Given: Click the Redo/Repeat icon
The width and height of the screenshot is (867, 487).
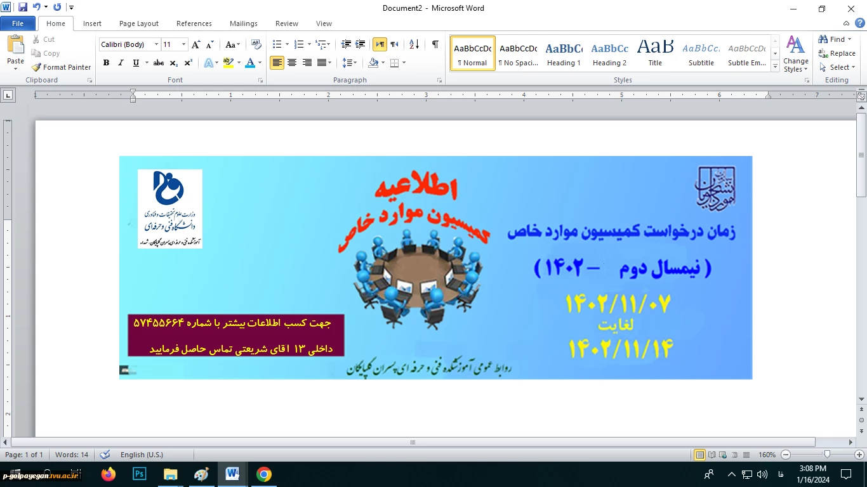Looking at the screenshot, I should point(57,8).
